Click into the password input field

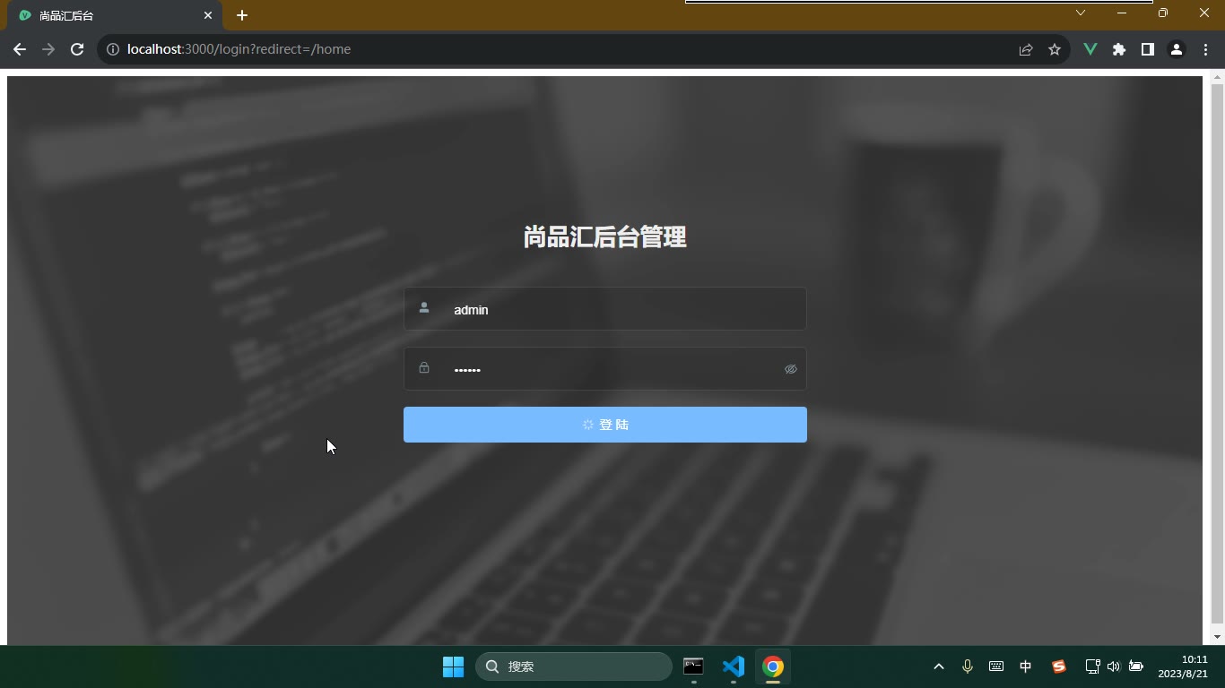coord(605,369)
